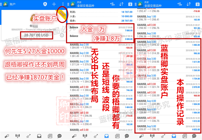Tap dollar symbol filter icon in right History header

click(180, 4)
